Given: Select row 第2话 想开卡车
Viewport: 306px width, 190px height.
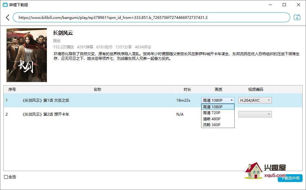Looking at the screenshot, I should 153,114.
